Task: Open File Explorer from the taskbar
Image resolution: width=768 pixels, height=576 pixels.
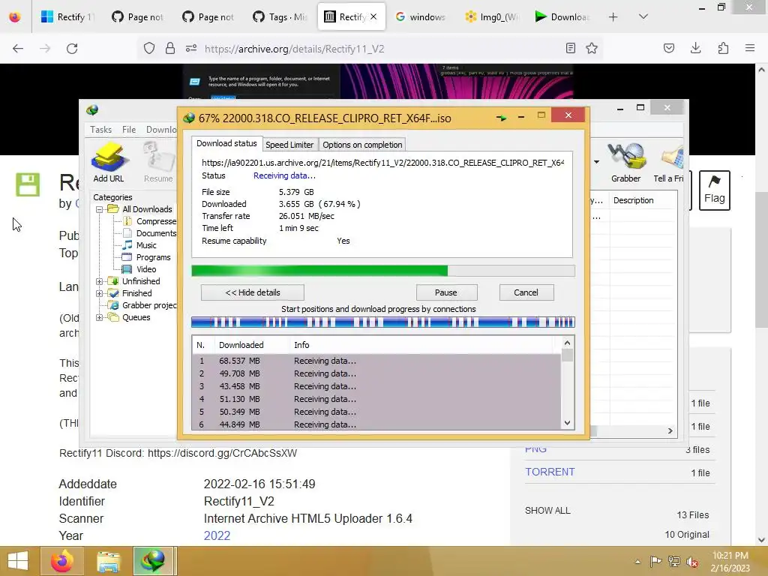Action: [109, 561]
